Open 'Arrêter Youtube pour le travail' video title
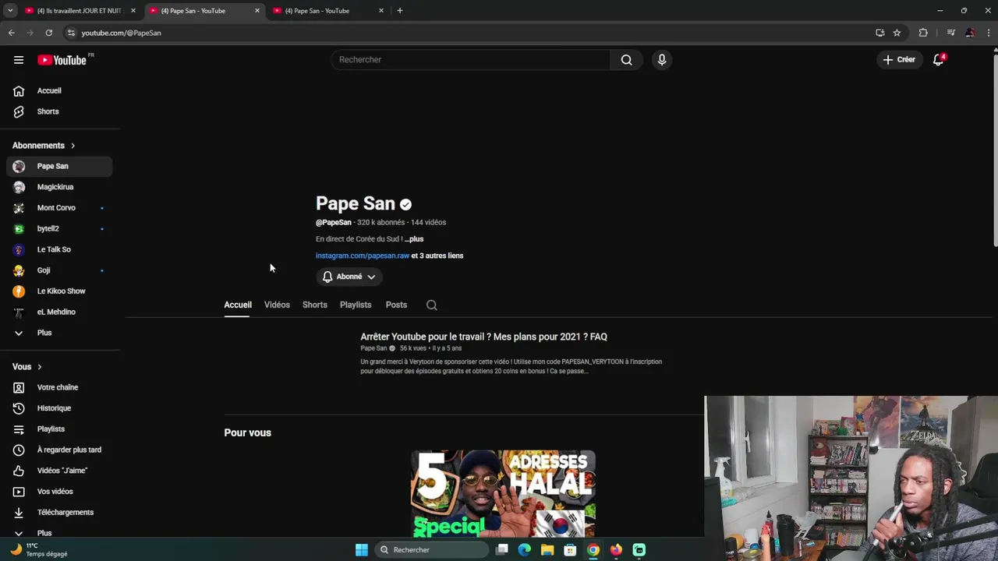Viewport: 998px width, 561px height. [483, 337]
